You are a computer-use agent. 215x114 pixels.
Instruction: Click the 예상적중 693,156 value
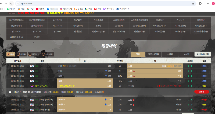tap(88, 92)
